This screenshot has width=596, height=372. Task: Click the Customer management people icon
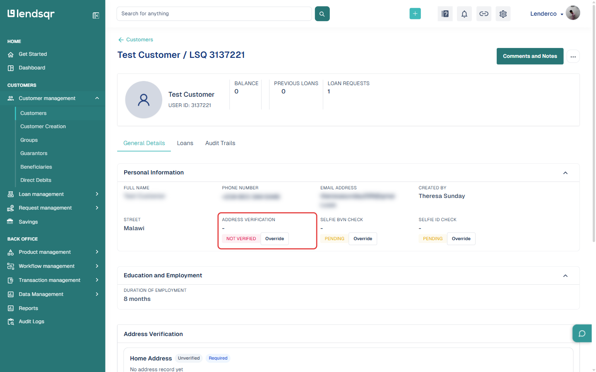pyautogui.click(x=11, y=98)
